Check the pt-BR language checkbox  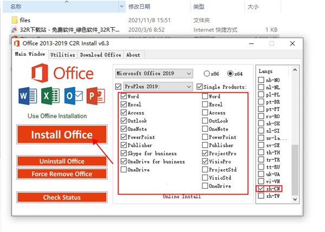[x=261, y=102]
